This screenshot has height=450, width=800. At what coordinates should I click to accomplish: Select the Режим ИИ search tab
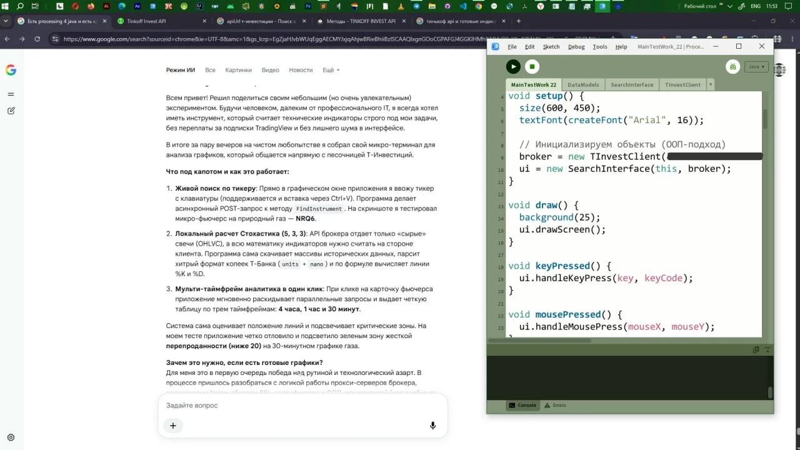tap(181, 70)
